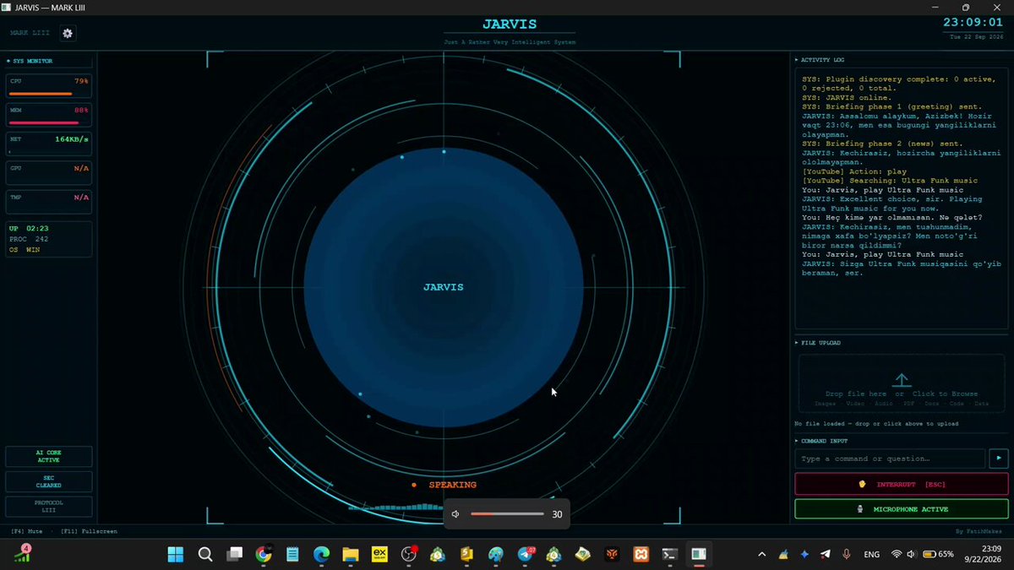The width and height of the screenshot is (1014, 570).
Task: Click the speaker icon on volume overlay
Action: (455, 514)
